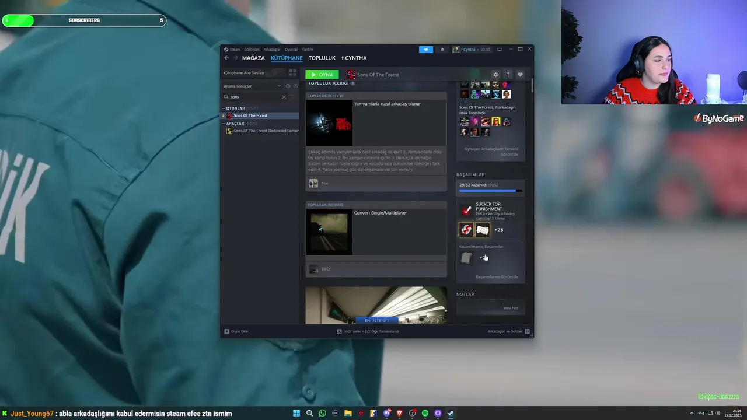Screen dimensions: 747x420
Task: Create a note with Yeni Not
Action: pos(511,308)
